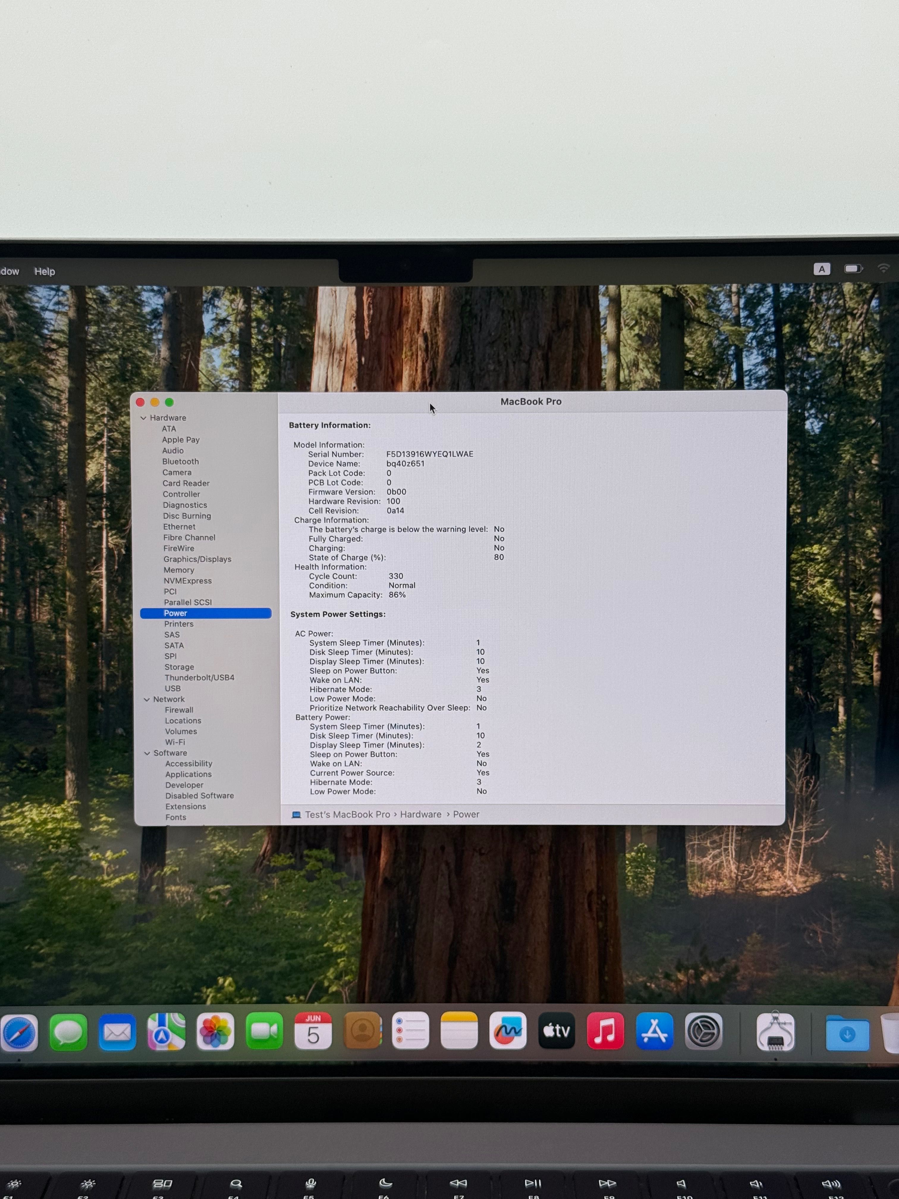
Task: Collapse the Hardware section chevron
Action: [x=144, y=418]
